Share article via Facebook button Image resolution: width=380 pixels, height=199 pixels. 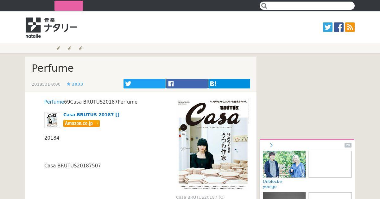coord(187,84)
